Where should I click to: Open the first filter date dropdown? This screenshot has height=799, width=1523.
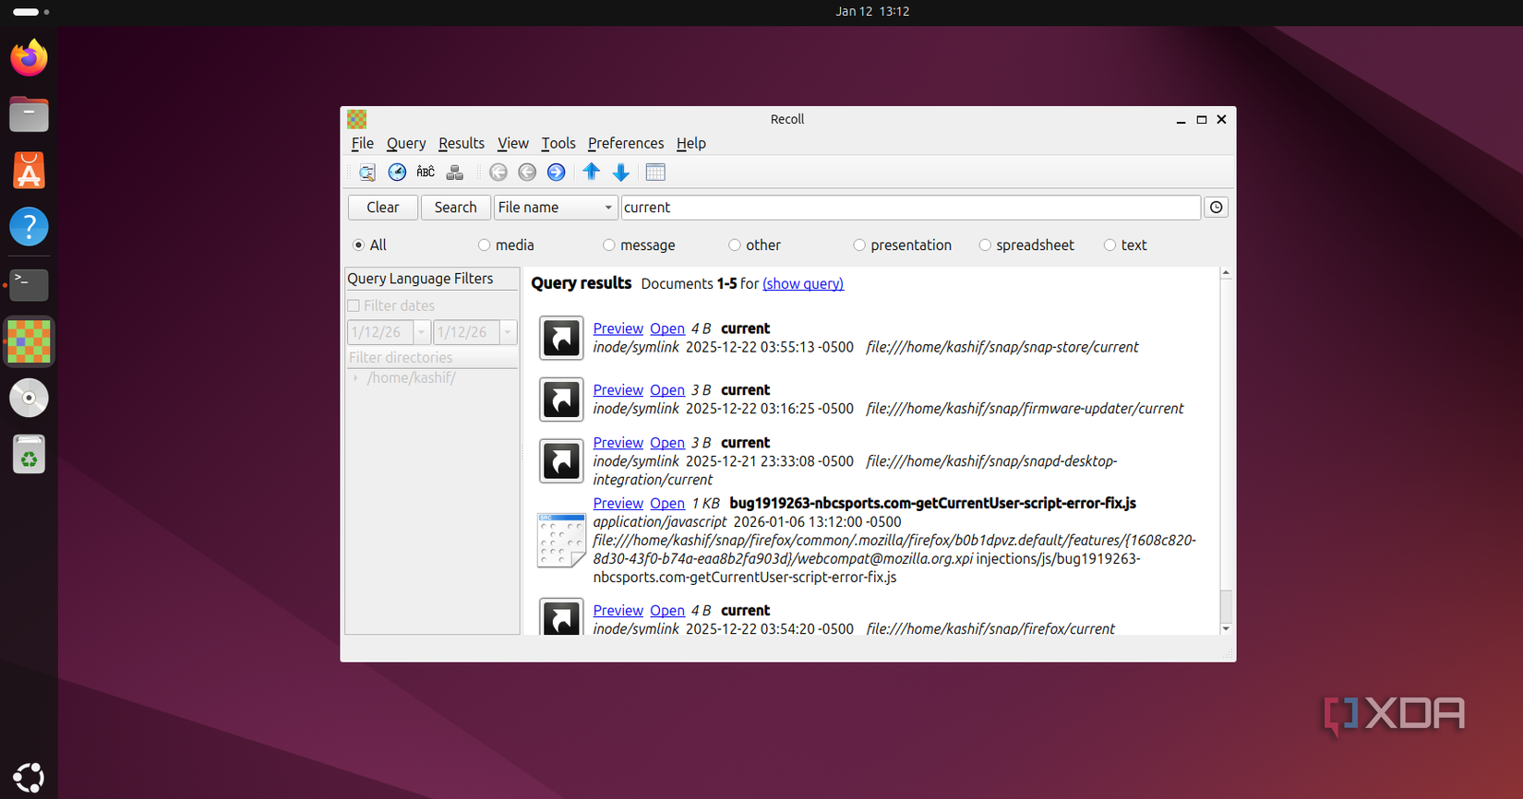(x=421, y=332)
